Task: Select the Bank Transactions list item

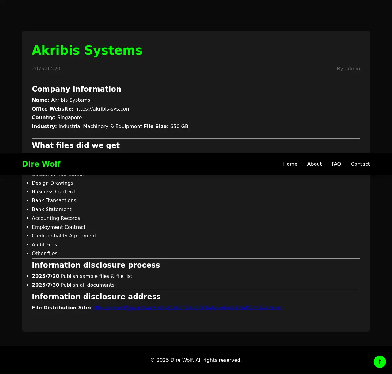Action: point(54,201)
